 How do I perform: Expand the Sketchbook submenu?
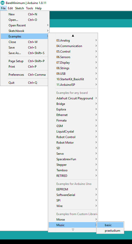25,31
